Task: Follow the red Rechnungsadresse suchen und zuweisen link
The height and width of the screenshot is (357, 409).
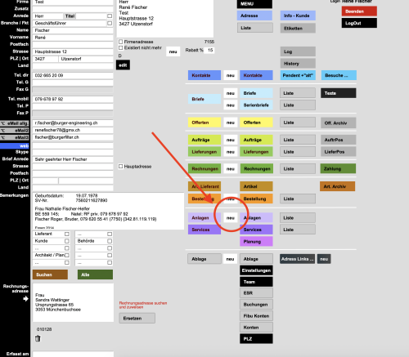Action: [x=143, y=305]
